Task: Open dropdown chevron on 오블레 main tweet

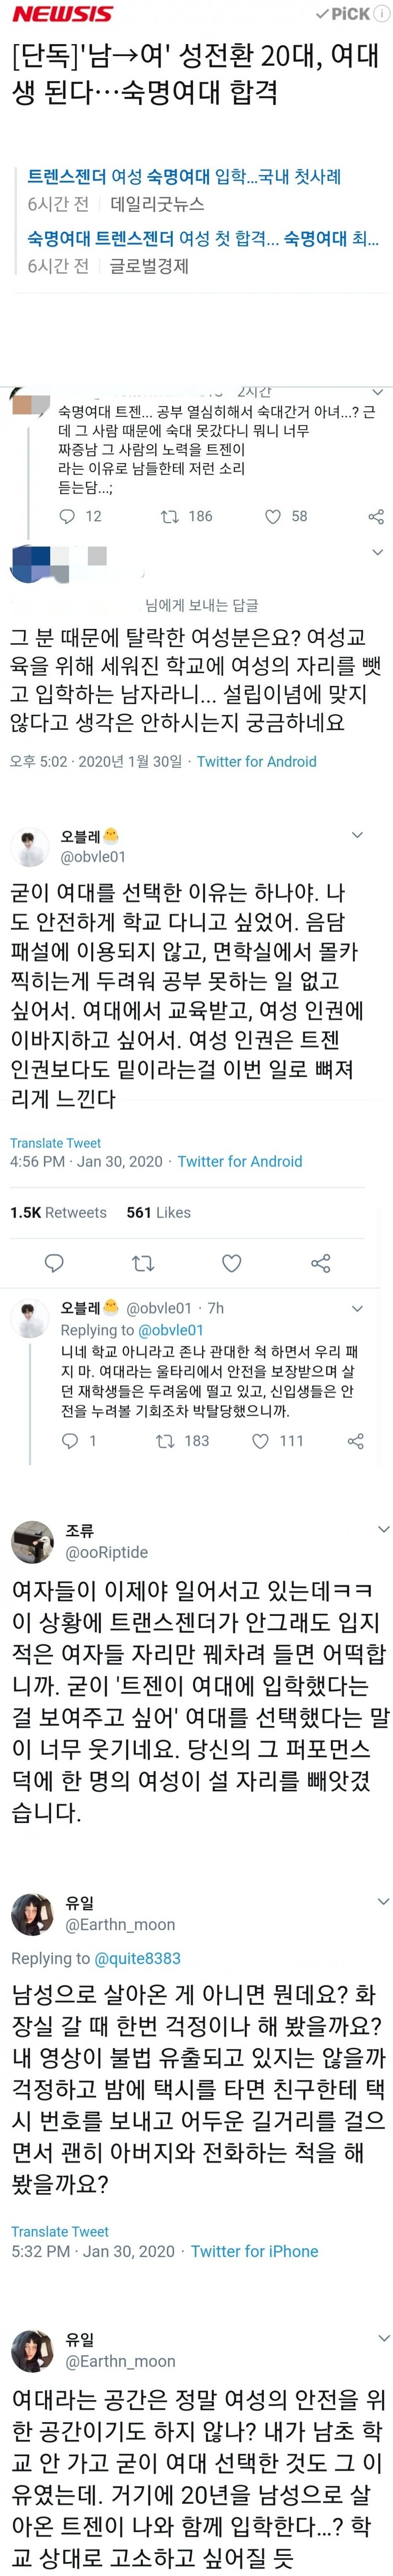Action: click(x=357, y=835)
